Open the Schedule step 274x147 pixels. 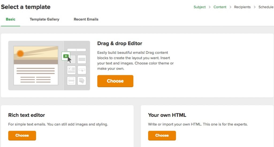tap(266, 7)
